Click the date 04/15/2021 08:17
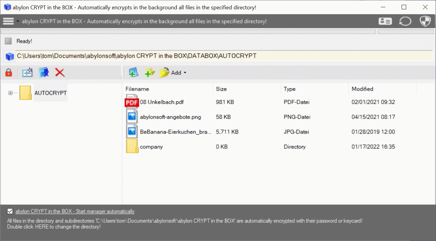This screenshot has width=436, height=241. tap(373, 117)
